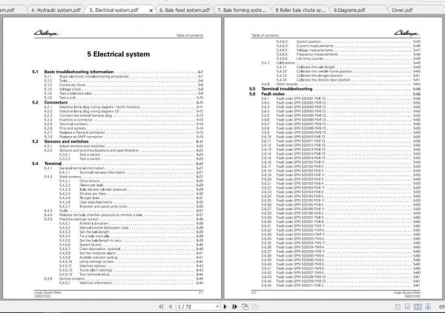The width and height of the screenshot is (445, 313).
Task: Click the Challenger logo on the left page
Action: (x=47, y=33)
